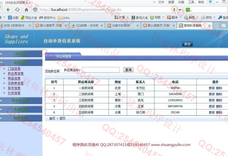Click the 退出 logout button
Screen dimensions: 228x156
187,44
